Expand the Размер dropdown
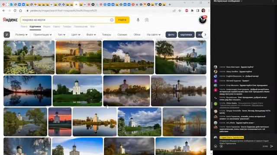Viewport: 277px width, 155px height. 21,34
